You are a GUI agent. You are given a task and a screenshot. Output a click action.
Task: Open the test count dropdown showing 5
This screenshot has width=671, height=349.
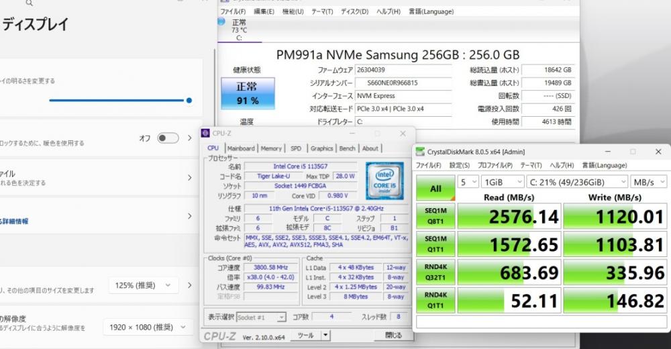(466, 181)
